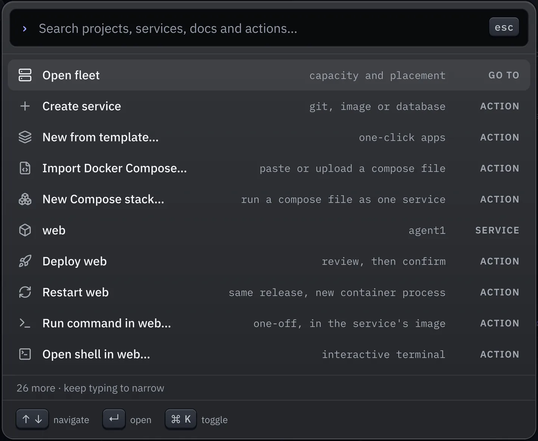Image resolution: width=538 pixels, height=441 pixels.
Task: Click the 'interactive terminal' description
Action: [x=384, y=354]
